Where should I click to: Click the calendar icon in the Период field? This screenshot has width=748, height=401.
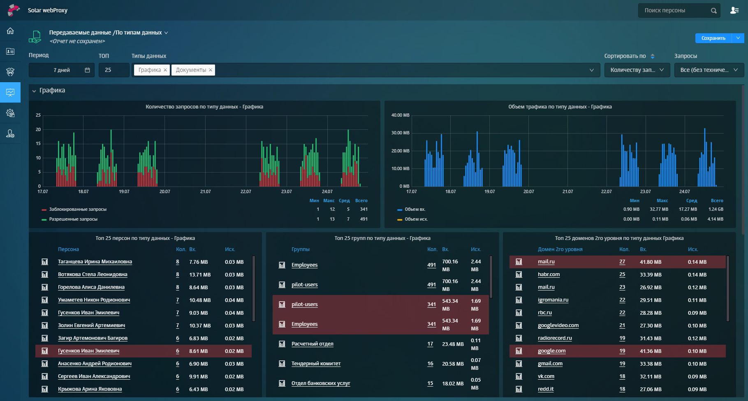coord(87,70)
